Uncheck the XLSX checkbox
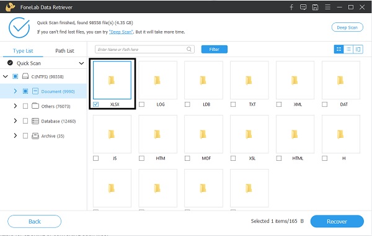This screenshot has height=236, width=372. pyautogui.click(x=96, y=104)
